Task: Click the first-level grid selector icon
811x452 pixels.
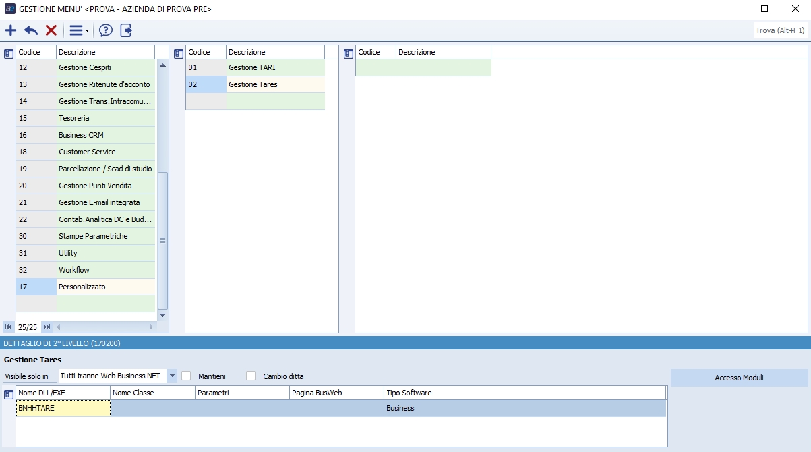Action: tap(9, 53)
